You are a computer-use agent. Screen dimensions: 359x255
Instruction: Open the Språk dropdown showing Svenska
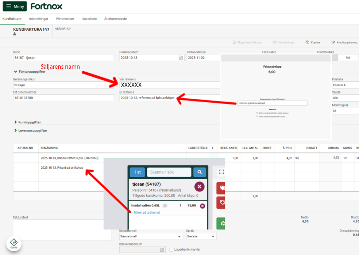[201, 236]
